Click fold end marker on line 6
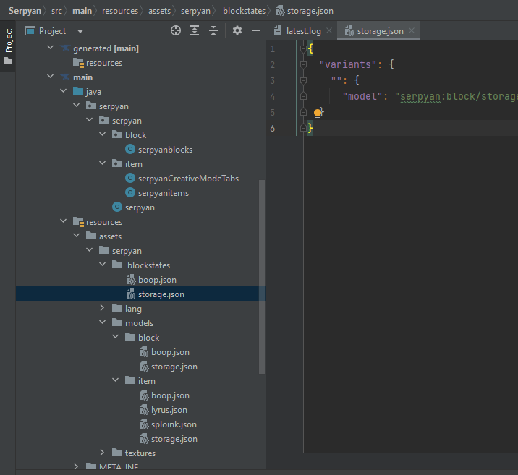The width and height of the screenshot is (518, 475). coord(303,128)
